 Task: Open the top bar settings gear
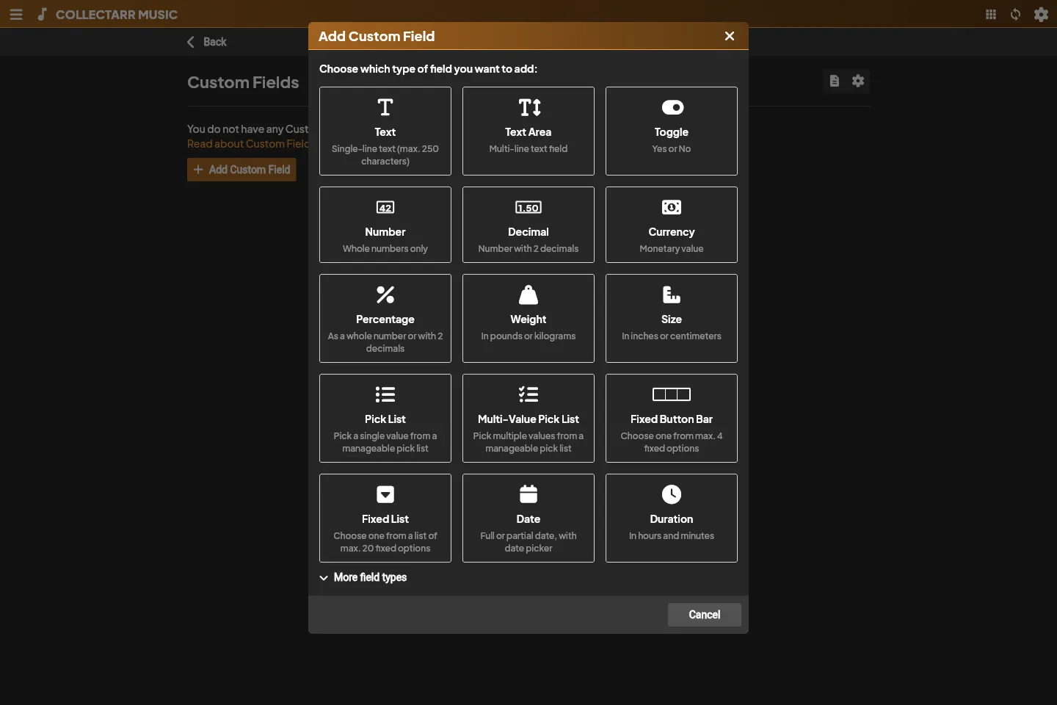pos(1041,14)
